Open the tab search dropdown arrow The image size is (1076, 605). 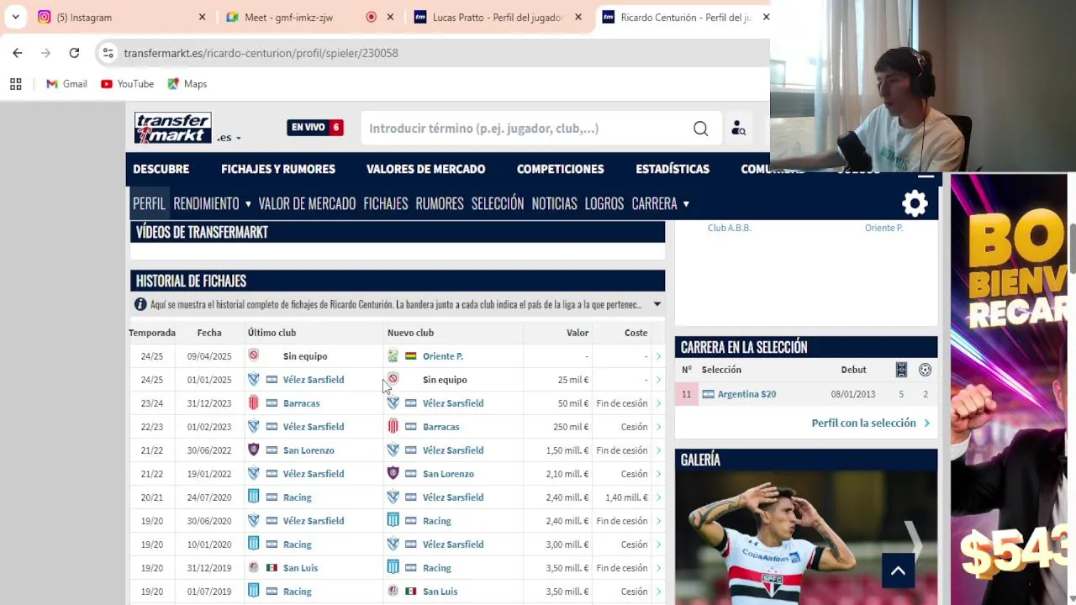pyautogui.click(x=16, y=17)
